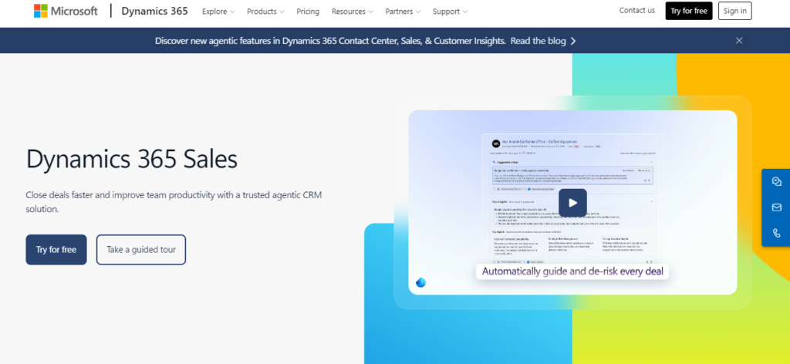
Task: Expand the Resources dropdown menu
Action: [352, 11]
